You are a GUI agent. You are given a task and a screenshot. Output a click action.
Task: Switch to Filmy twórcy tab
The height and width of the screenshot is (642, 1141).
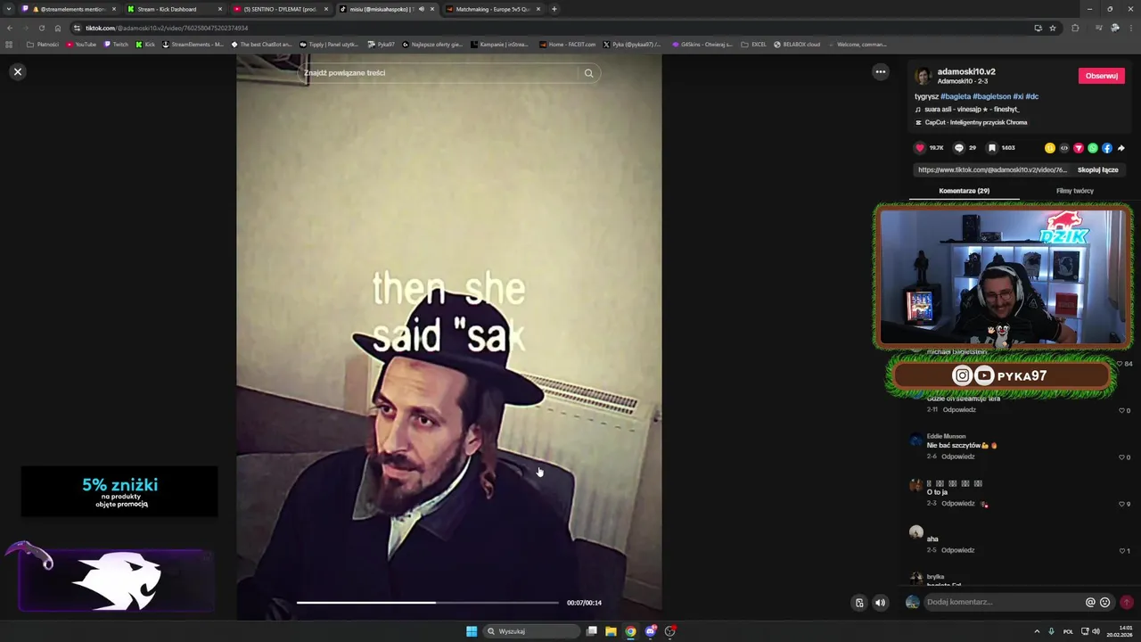pos(1074,191)
